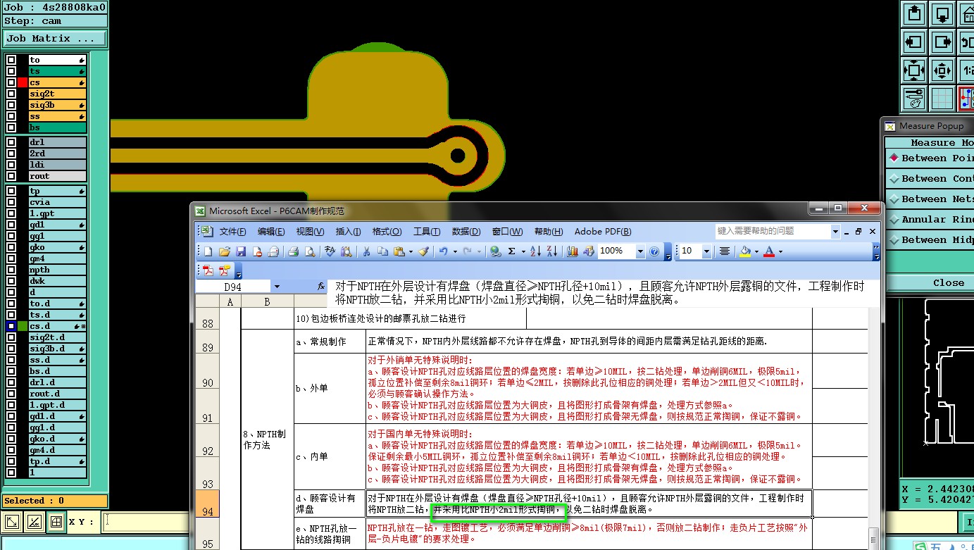Screen dimensions: 974x550
Task: Click the zoom-in inward arrows icon
Action: (x=942, y=70)
